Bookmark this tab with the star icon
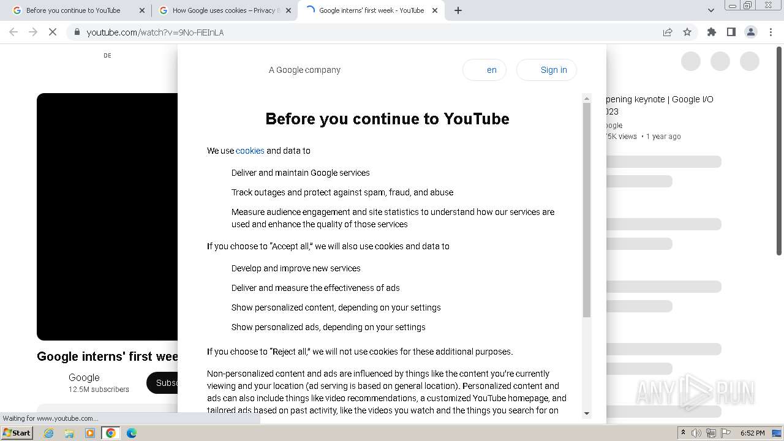 click(x=687, y=32)
